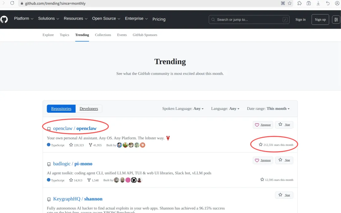Image resolution: width=341 pixels, height=213 pixels.
Task: Open the Spoken Language filter dropdown
Action: 183,109
